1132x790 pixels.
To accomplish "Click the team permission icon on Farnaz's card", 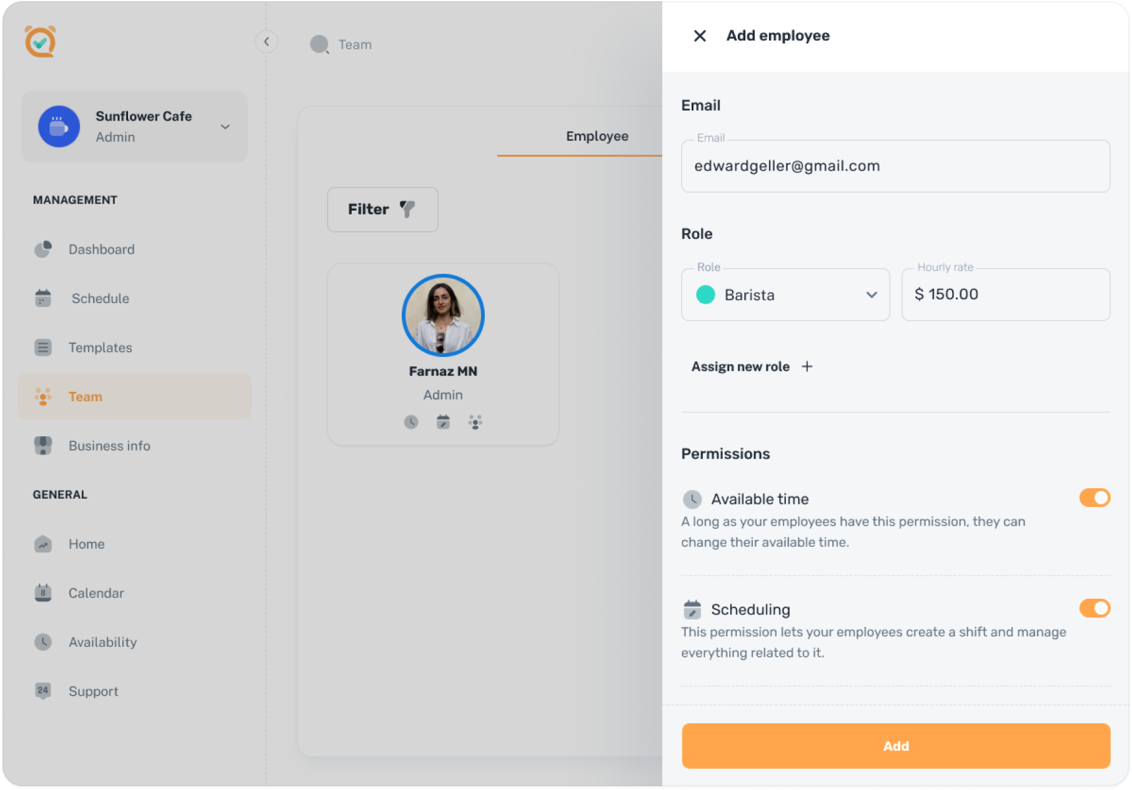I will tap(475, 421).
